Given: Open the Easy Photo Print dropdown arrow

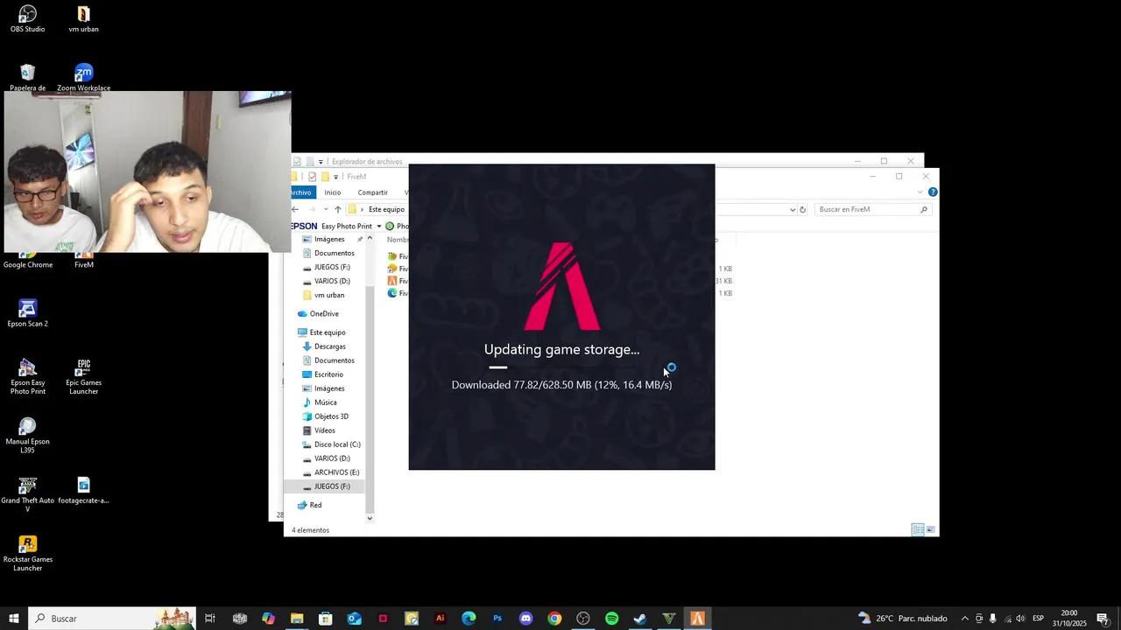Looking at the screenshot, I should (x=378, y=227).
